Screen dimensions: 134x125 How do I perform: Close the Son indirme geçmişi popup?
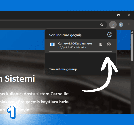[110, 35]
